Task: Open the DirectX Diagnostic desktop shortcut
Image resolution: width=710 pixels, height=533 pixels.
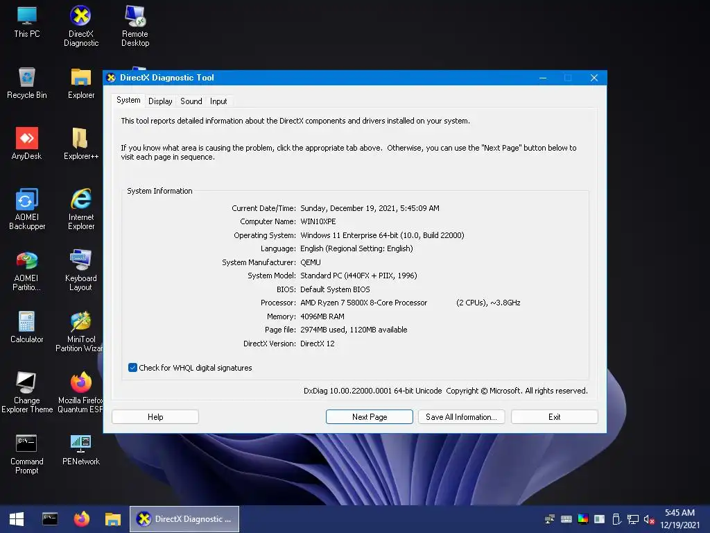Action: 80,26
